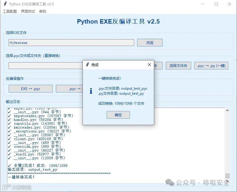Click the 选择文件夹 button
This screenshot has height=192, width=237.
pyautogui.click(x=178, y=65)
